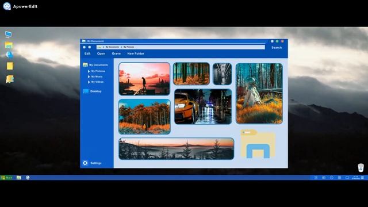Screen dimensions: 368x207
Task: Select My Documents in the address path
Action: (112, 47)
